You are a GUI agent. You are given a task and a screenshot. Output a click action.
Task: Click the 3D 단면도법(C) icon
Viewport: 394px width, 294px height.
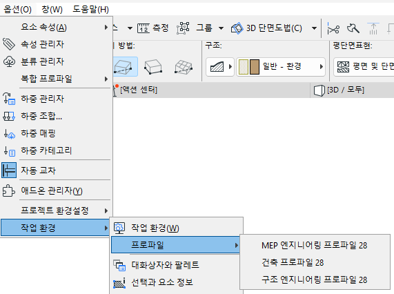click(237, 28)
